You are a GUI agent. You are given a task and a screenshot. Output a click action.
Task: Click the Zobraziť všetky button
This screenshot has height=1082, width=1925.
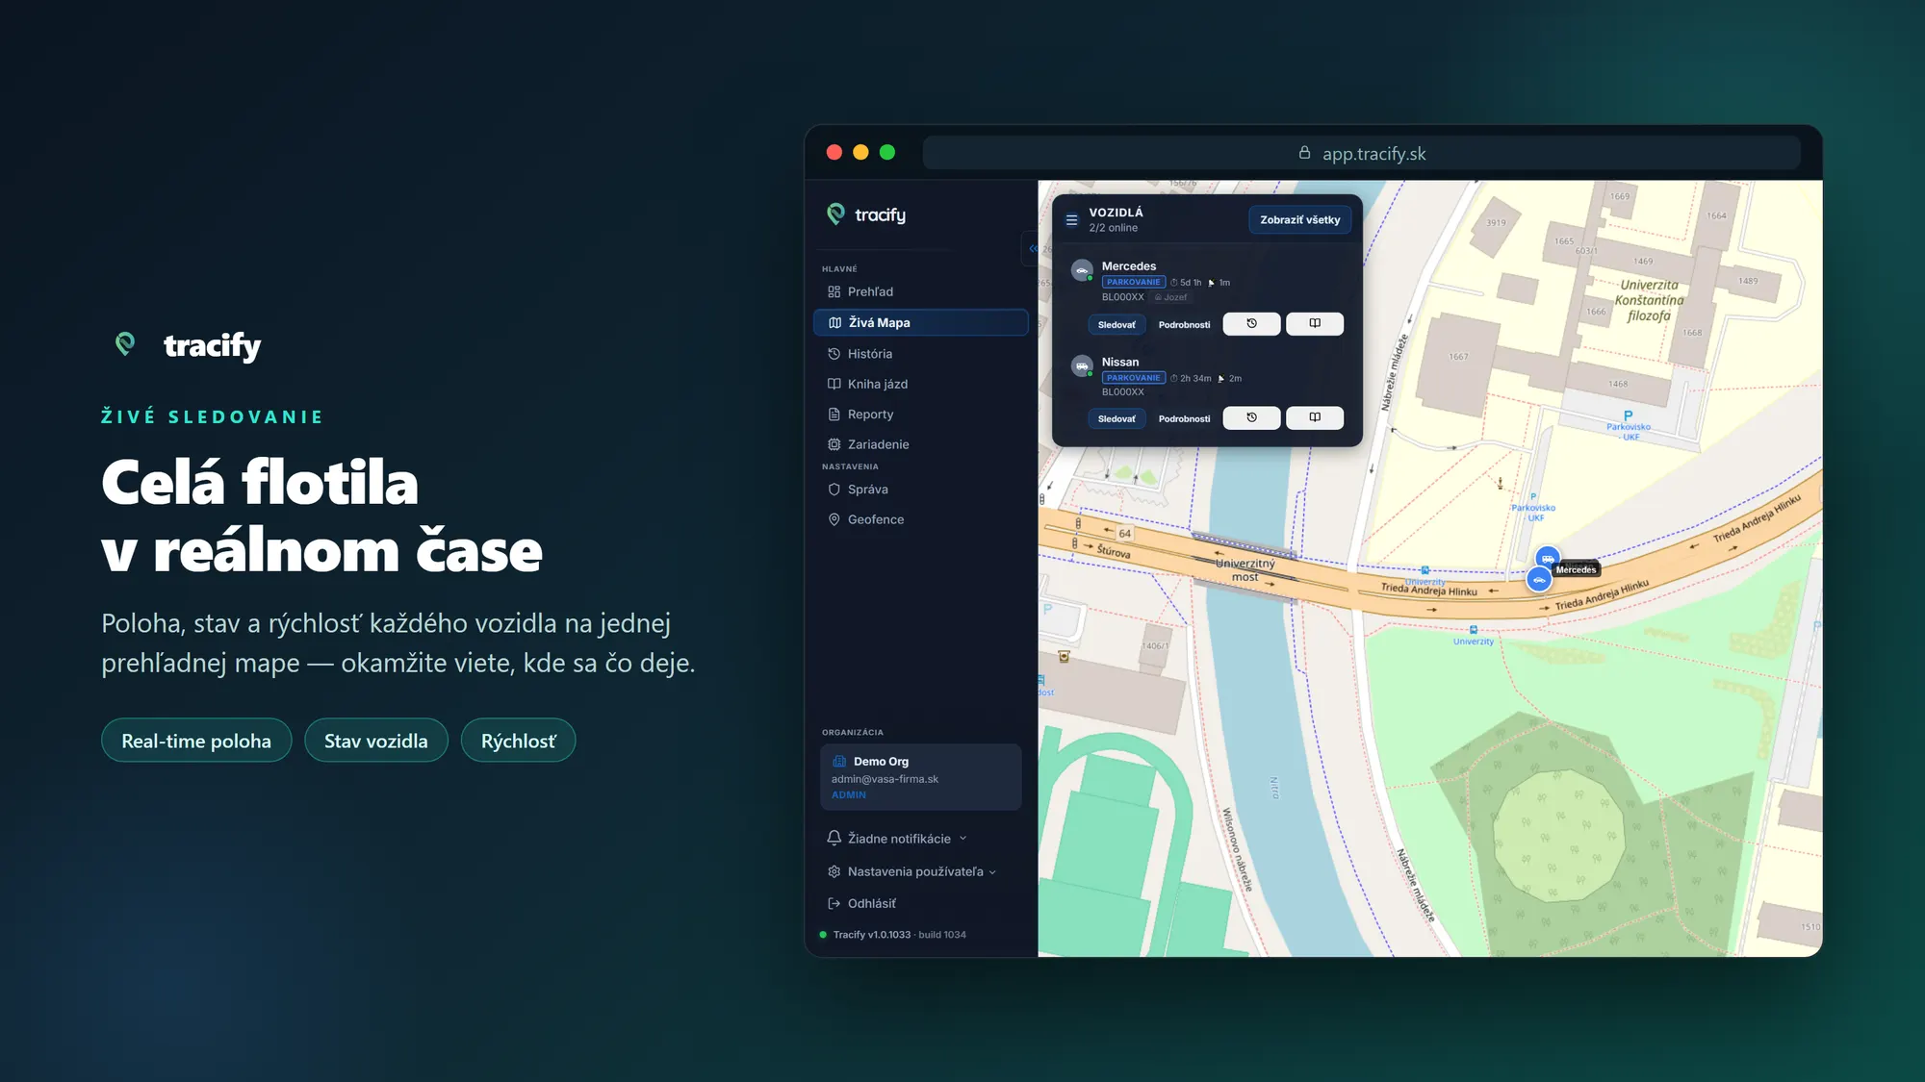1299,220
